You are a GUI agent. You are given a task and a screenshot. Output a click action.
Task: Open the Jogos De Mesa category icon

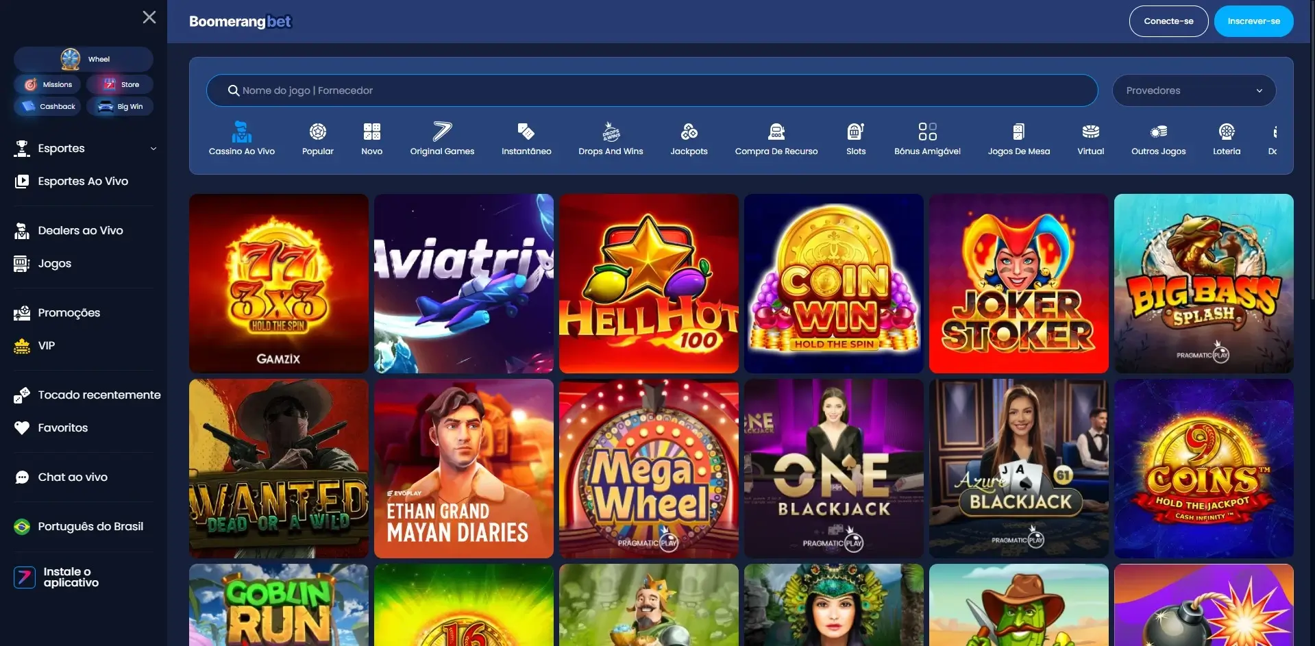coord(1018,132)
